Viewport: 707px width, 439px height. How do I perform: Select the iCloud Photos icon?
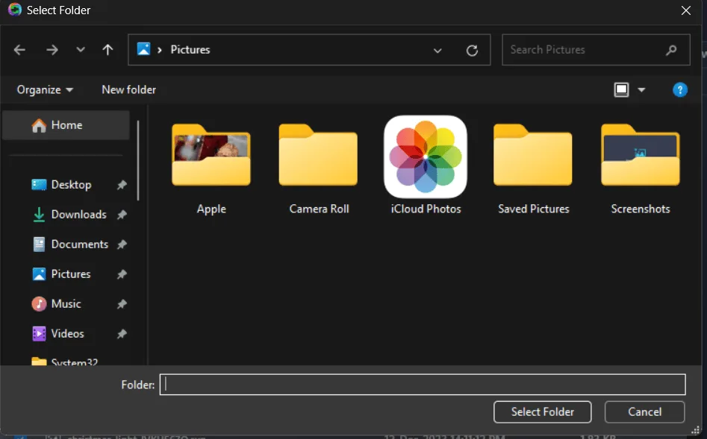pyautogui.click(x=426, y=165)
